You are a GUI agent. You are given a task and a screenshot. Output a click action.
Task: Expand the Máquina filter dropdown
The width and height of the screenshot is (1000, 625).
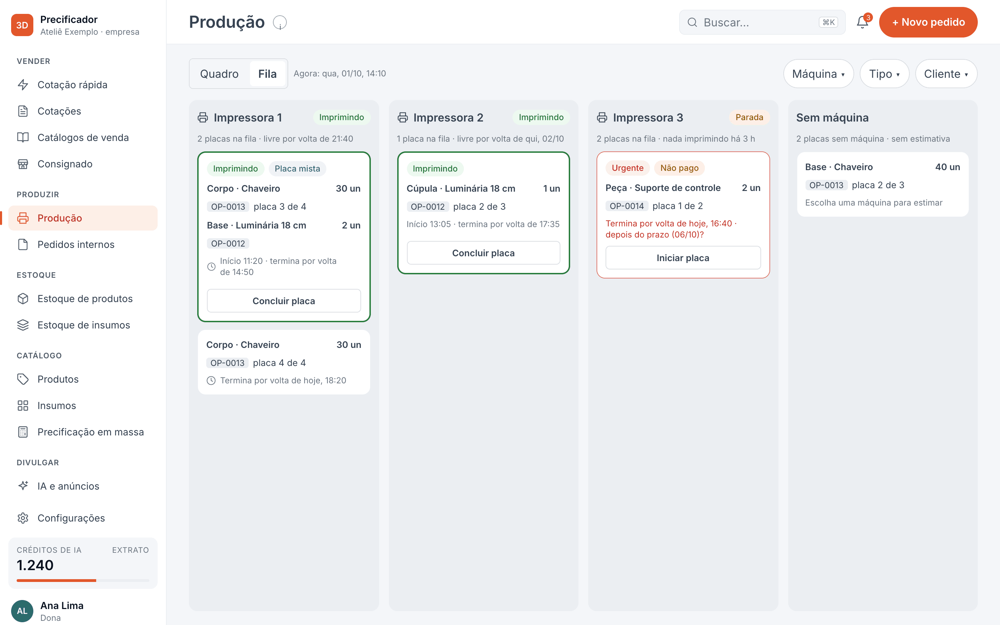point(818,74)
